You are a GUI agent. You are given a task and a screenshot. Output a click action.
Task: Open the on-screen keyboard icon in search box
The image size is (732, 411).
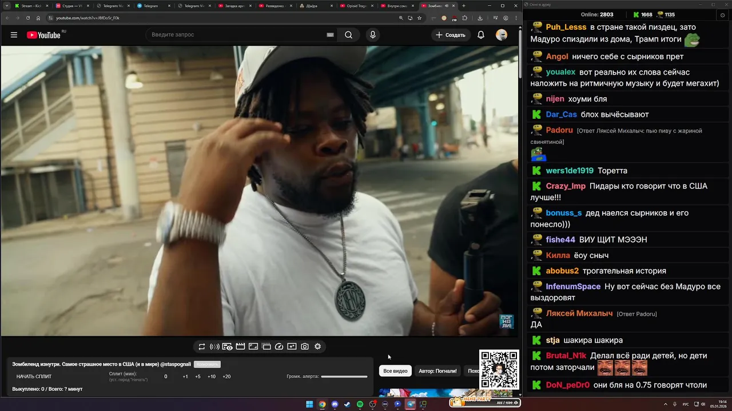click(330, 35)
